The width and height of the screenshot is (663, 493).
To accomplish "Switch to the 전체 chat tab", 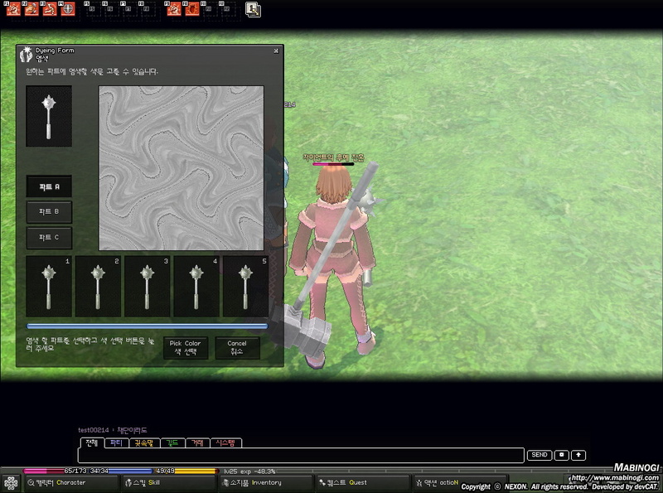I will click(x=92, y=442).
